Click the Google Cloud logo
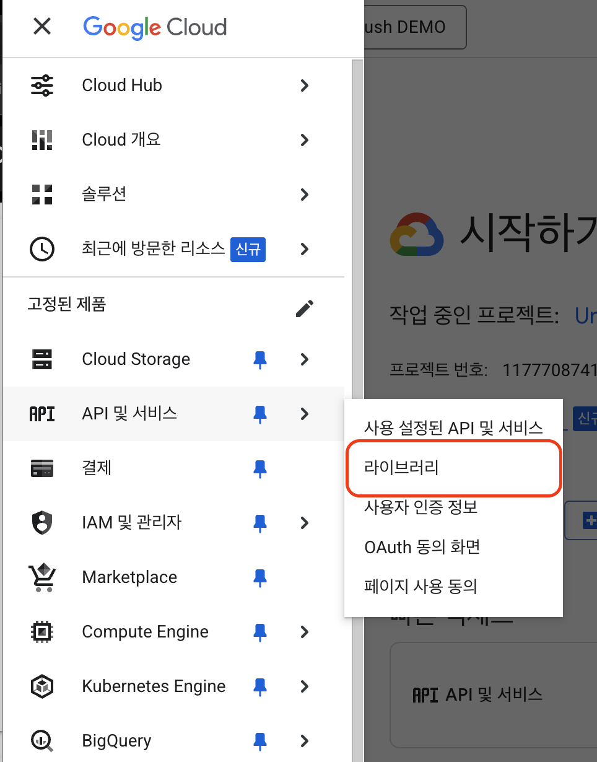Screen dimensions: 597x762 click(x=155, y=27)
